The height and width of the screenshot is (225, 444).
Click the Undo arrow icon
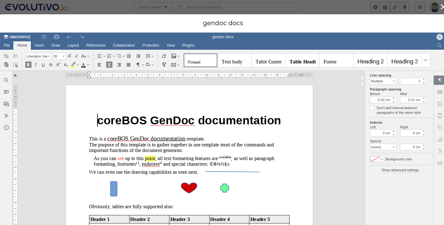pyautogui.click(x=69, y=37)
